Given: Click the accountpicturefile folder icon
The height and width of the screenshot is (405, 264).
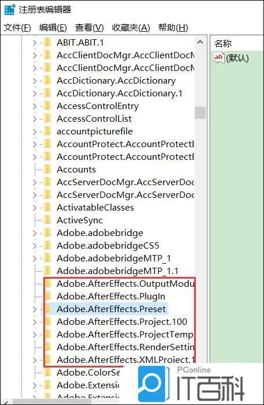Looking at the screenshot, I should point(47,131).
